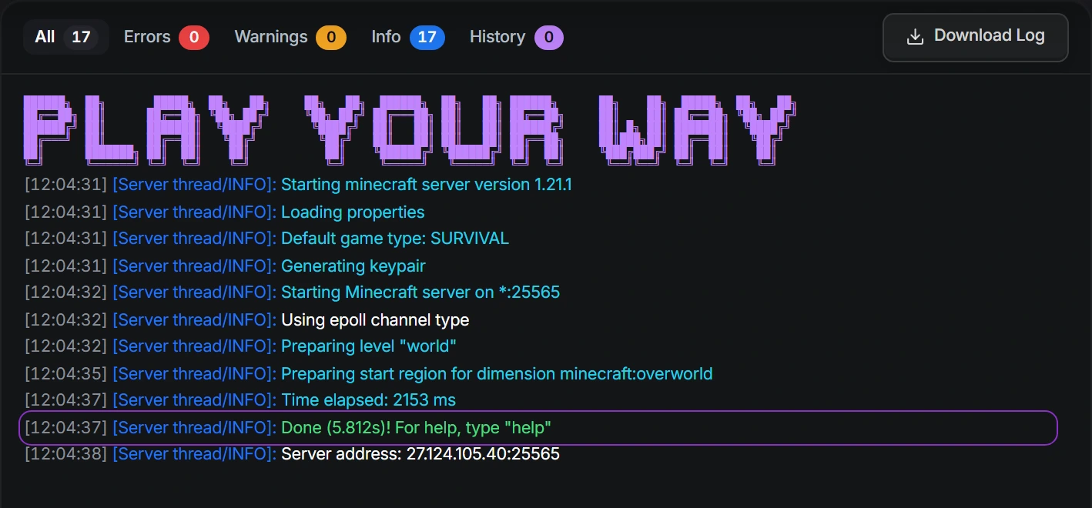Click 'Server address: 27.124.105.40:25565' line

293,454
